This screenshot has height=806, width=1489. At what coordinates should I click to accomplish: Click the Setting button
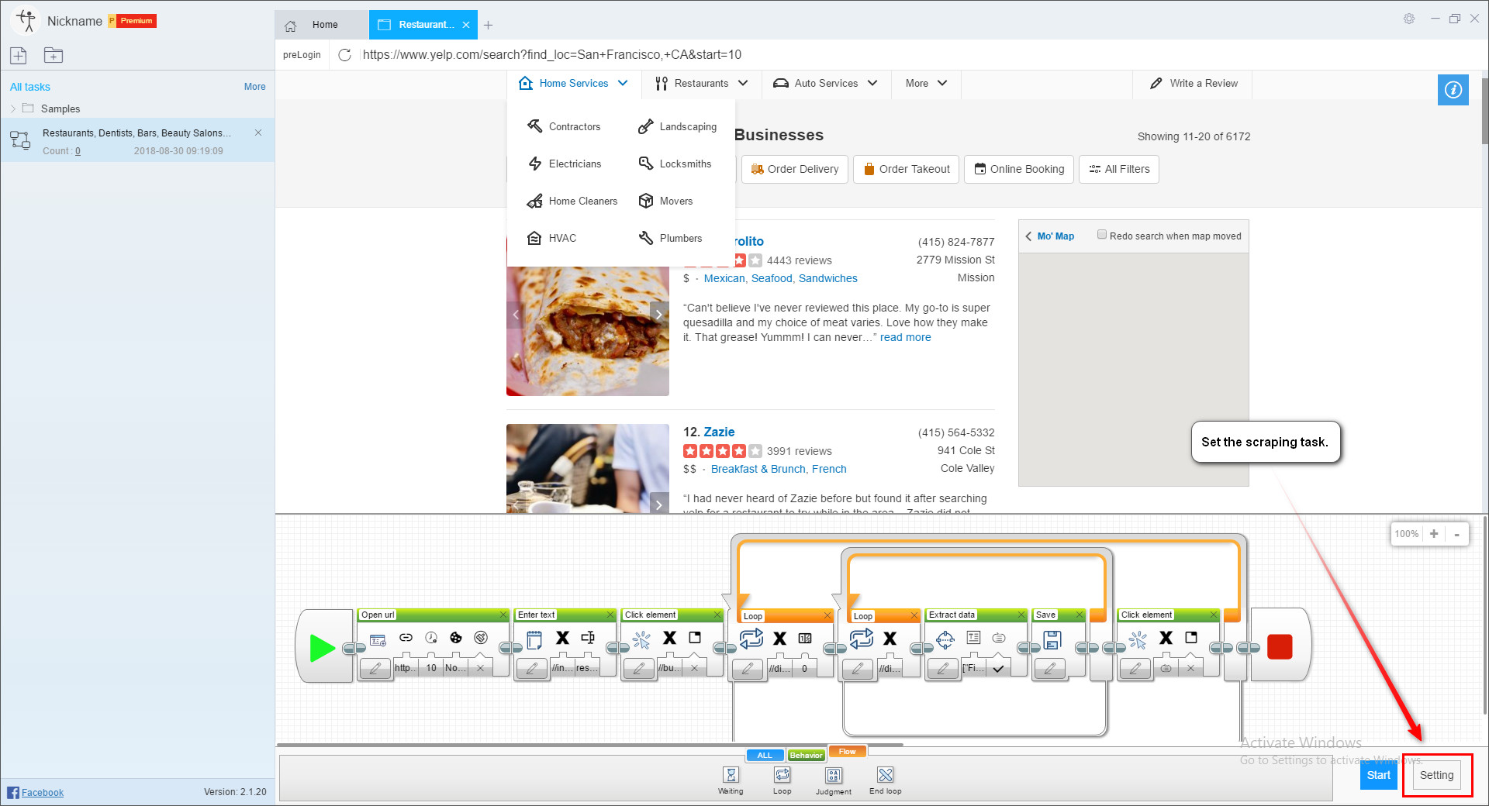[1435, 775]
